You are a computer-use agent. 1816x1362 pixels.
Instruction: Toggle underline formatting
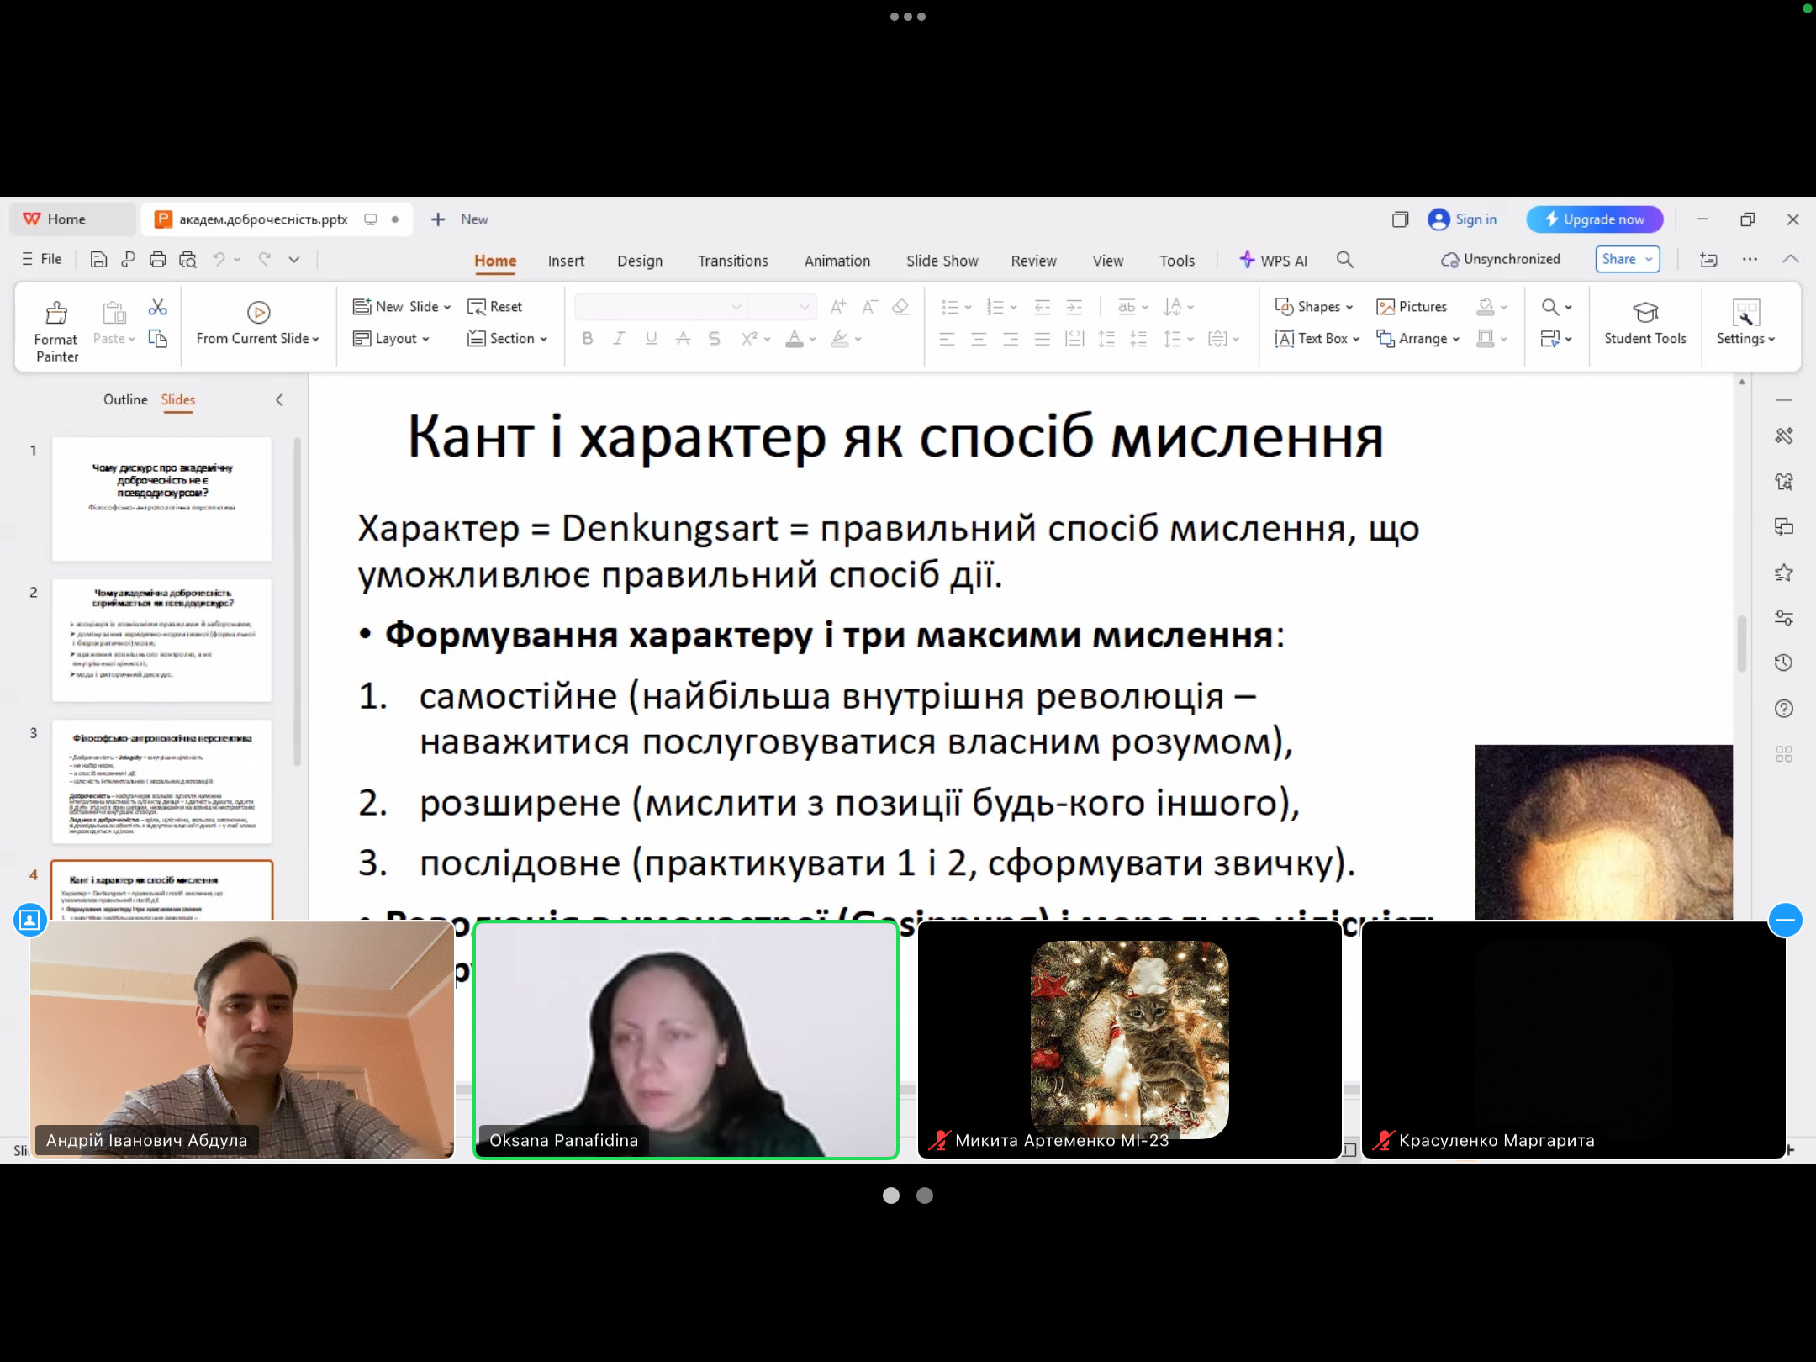[651, 339]
